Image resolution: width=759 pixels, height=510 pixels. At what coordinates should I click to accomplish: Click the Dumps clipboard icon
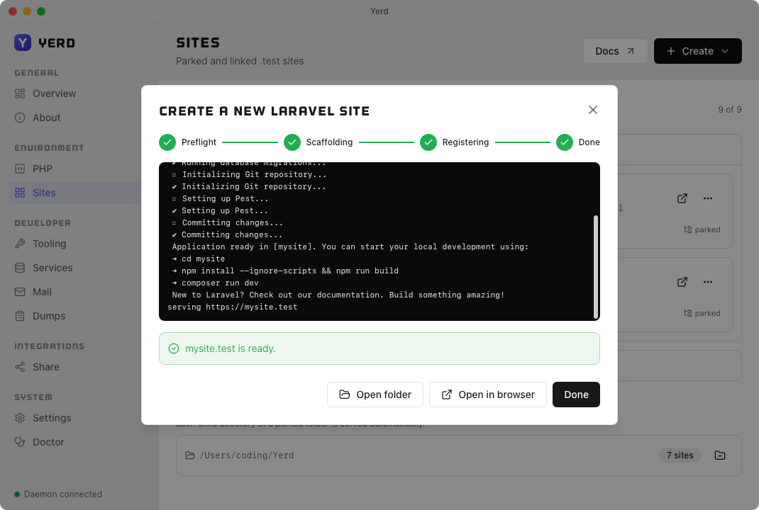click(x=20, y=316)
